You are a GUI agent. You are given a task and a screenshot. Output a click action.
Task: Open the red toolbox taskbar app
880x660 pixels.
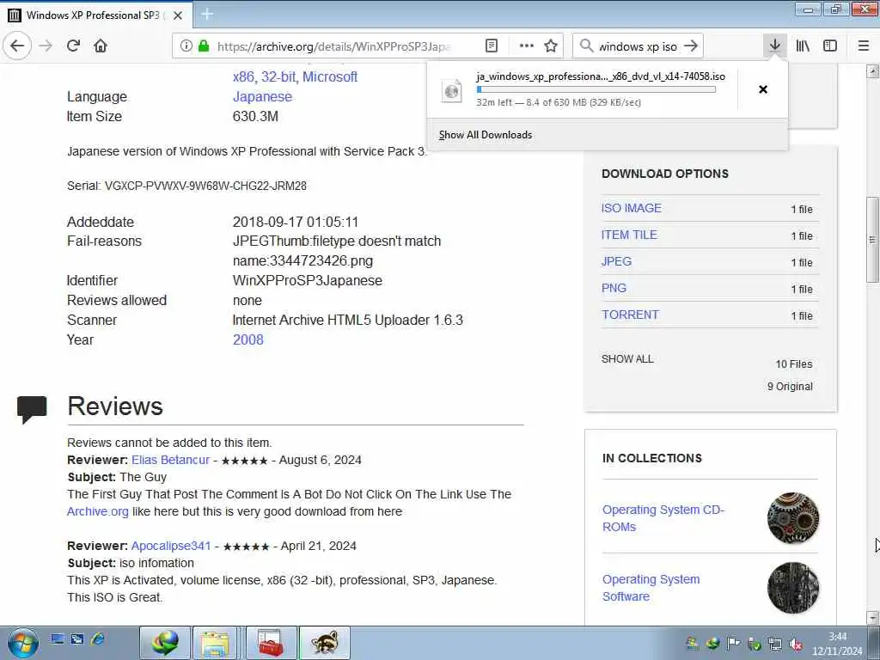(271, 643)
